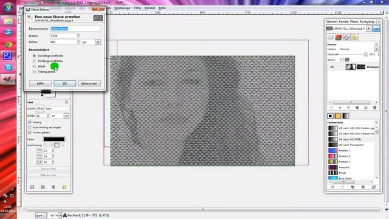
Task: Open font picker Aa button
Action: click(x=40, y=108)
